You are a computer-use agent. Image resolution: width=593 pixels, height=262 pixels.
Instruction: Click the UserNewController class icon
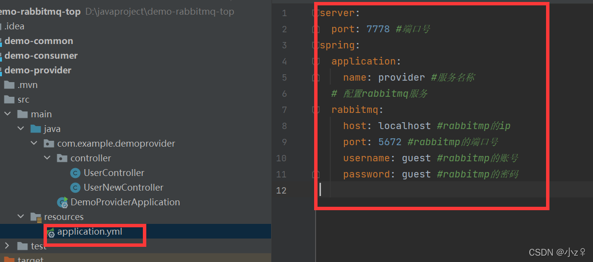coord(75,188)
